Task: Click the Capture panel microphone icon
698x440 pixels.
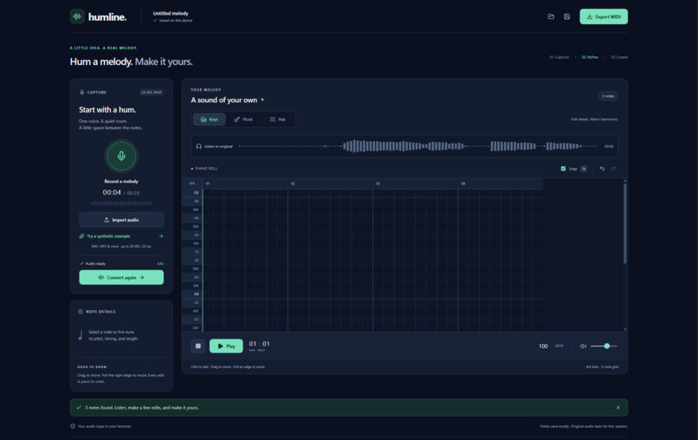Action: click(x=82, y=92)
